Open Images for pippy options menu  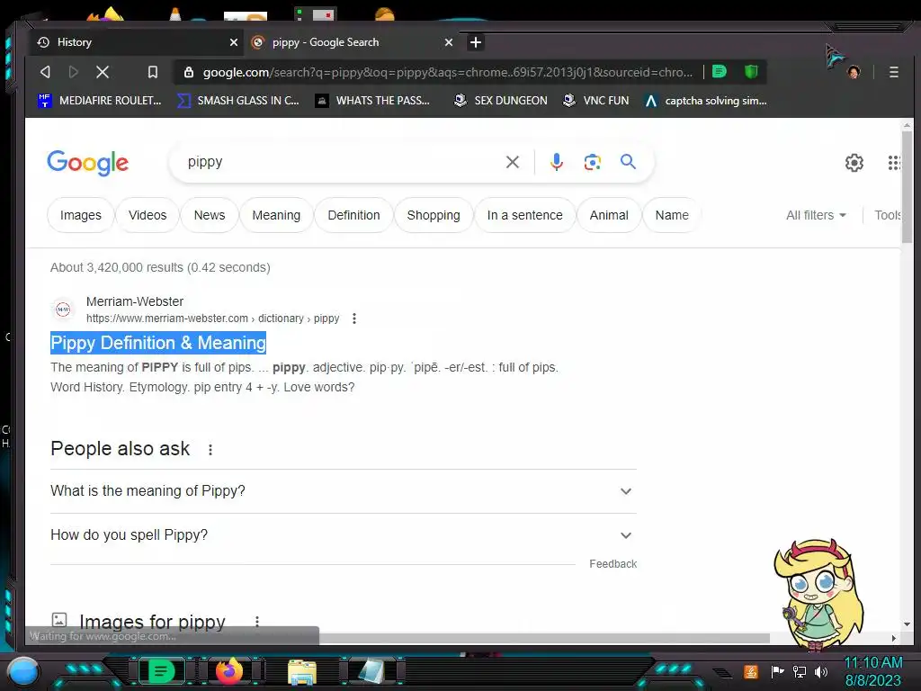pos(256,621)
